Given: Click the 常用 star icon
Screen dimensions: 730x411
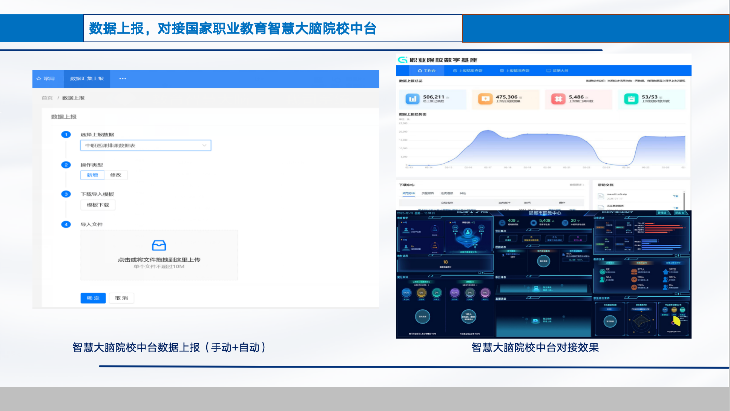Looking at the screenshot, I should click(39, 79).
